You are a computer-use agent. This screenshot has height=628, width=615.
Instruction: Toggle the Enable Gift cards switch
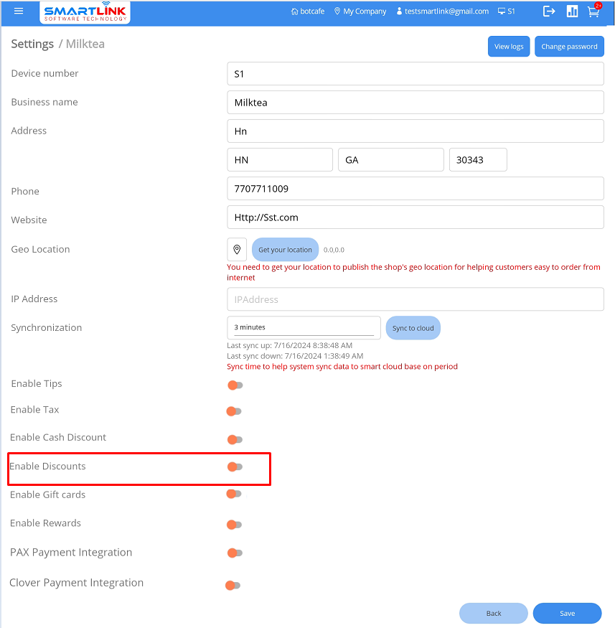pyautogui.click(x=234, y=494)
